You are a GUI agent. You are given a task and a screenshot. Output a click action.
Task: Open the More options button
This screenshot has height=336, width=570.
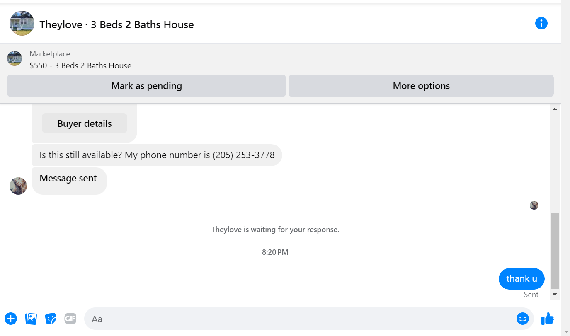421,86
